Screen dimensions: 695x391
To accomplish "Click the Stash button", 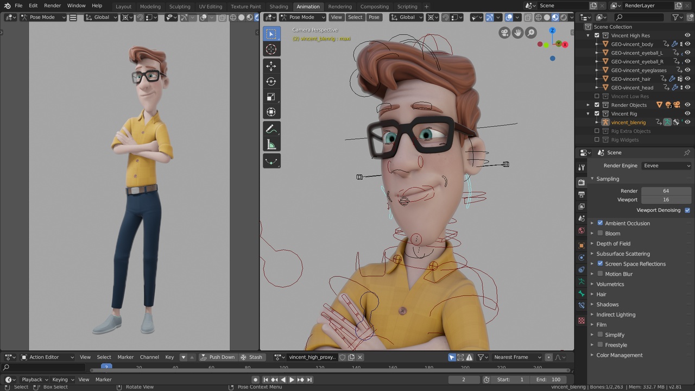I will (255, 357).
